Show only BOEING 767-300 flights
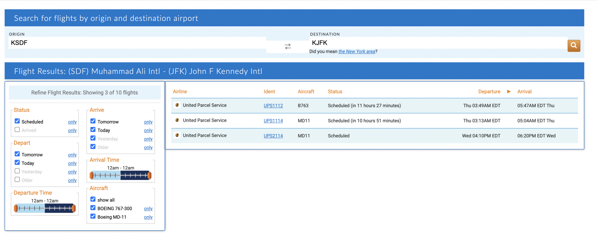 pos(148,209)
